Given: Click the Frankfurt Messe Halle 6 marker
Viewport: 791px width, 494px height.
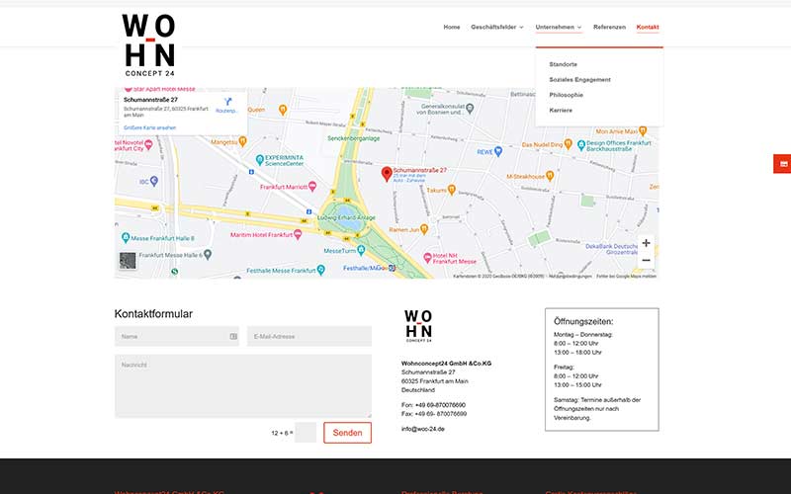Looking at the screenshot, I should (x=208, y=255).
